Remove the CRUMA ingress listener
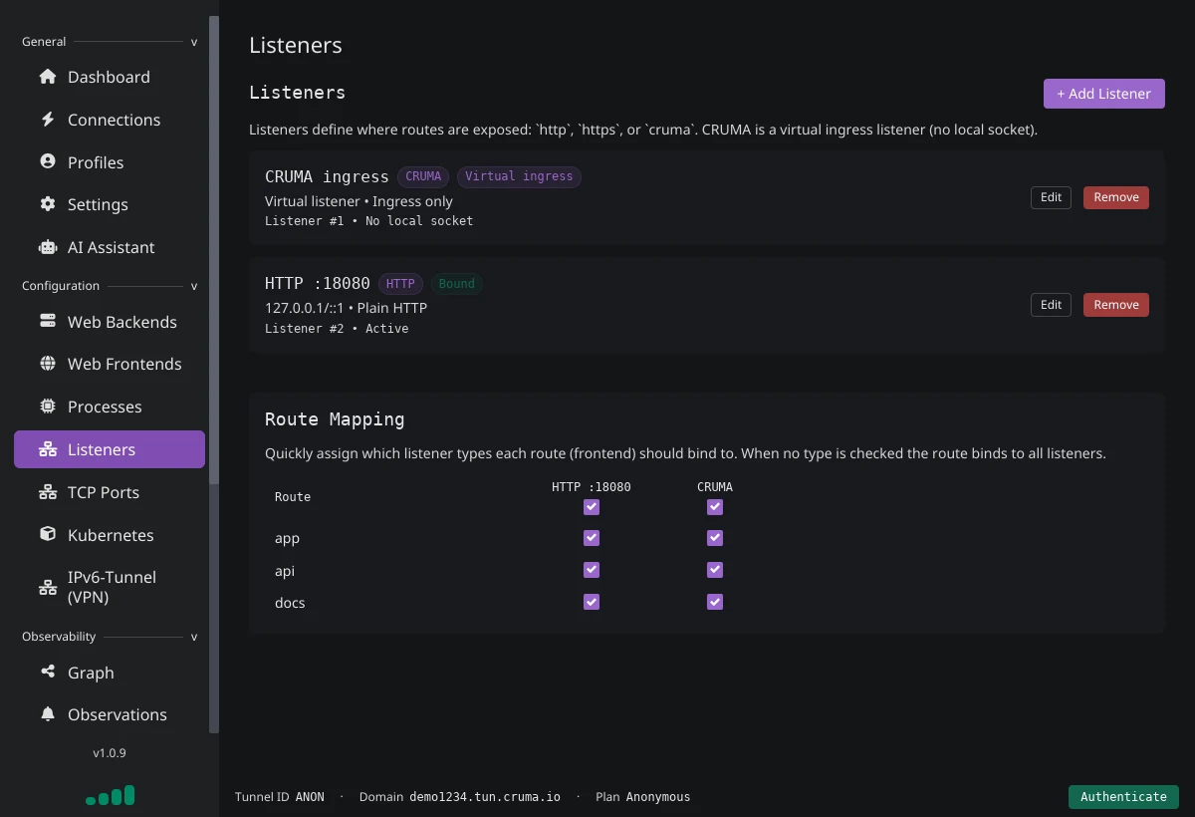1195x817 pixels. 1115,197
